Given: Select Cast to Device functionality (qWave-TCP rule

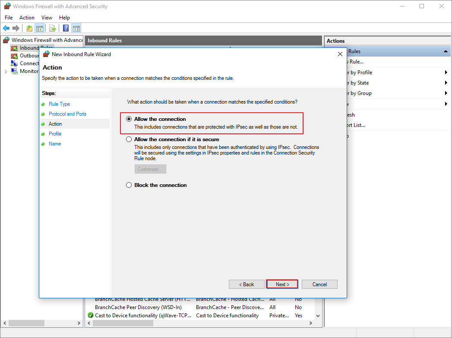Looking at the screenshot, I should [x=143, y=316].
